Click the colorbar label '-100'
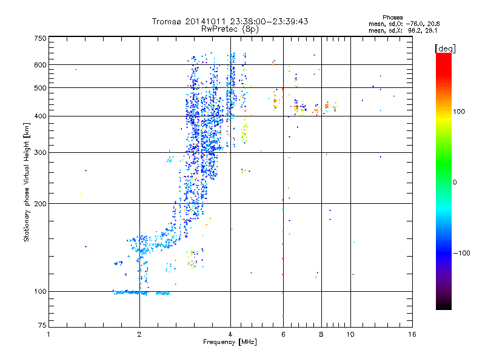The height and width of the screenshot is (364, 485). [x=462, y=253]
